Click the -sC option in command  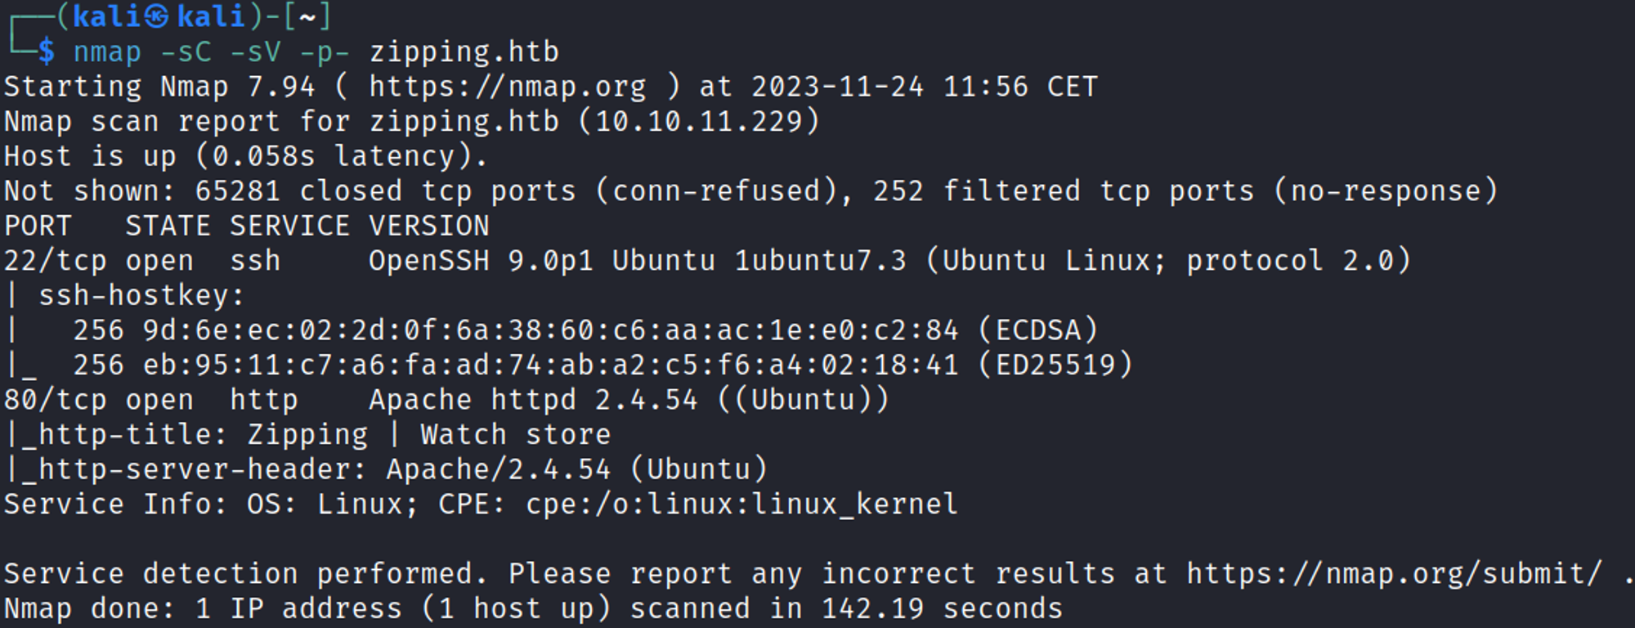point(186,52)
